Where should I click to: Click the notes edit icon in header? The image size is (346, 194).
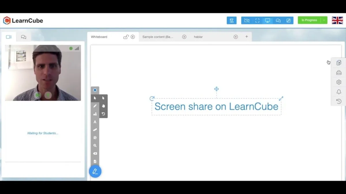288,20
